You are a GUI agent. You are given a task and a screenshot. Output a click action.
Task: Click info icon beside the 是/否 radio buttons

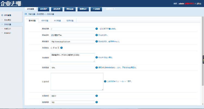tap(61, 48)
